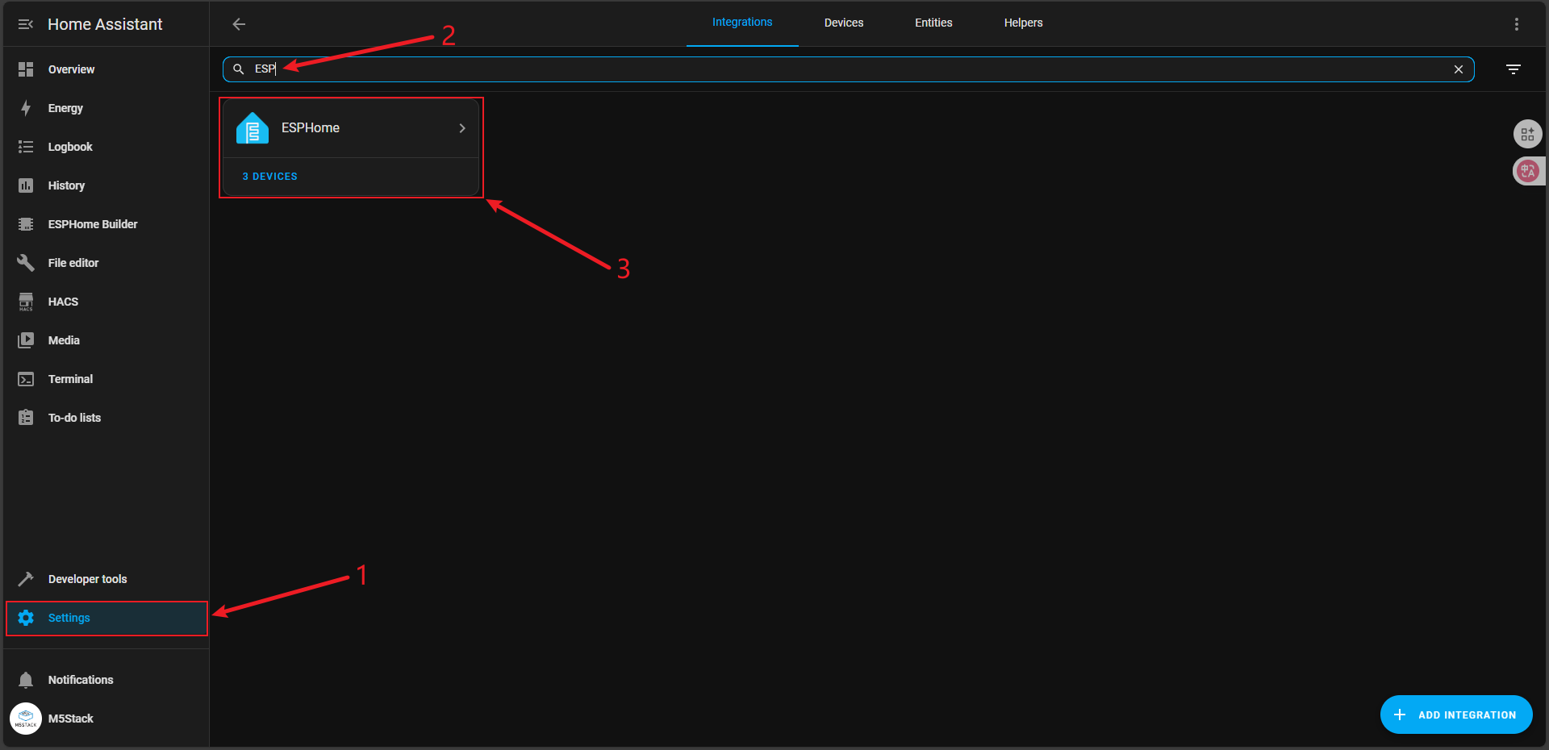
Task: Click the grey grid extension icon
Action: (1527, 134)
